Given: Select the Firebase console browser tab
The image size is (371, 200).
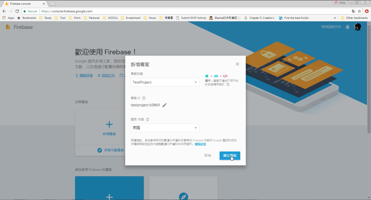Looking at the screenshot, I should (24, 4).
